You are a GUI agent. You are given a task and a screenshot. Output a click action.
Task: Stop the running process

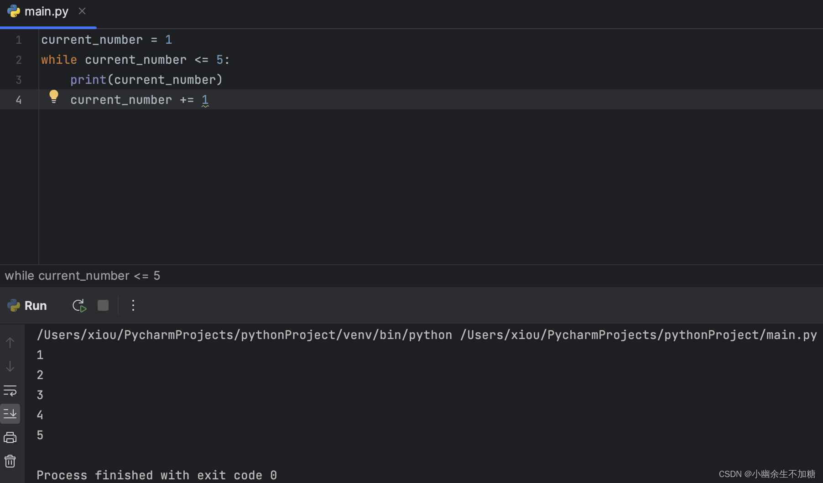(x=103, y=305)
